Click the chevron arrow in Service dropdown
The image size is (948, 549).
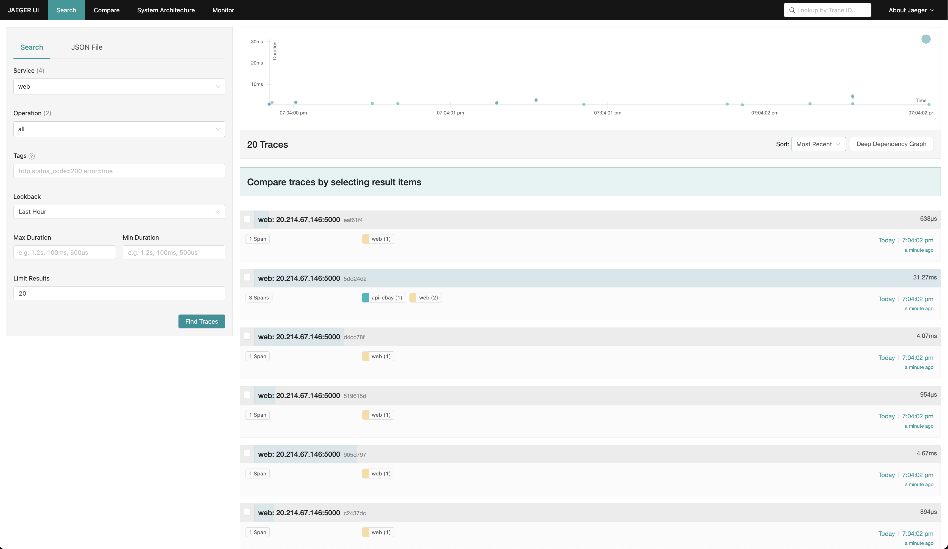(218, 86)
